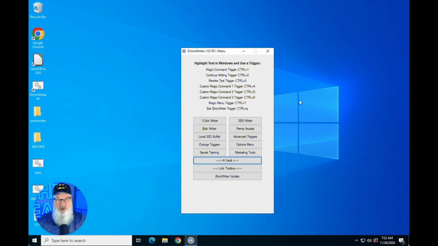Open Advanced Triggers
Viewport: 438px width, 246px height.
pos(245,137)
